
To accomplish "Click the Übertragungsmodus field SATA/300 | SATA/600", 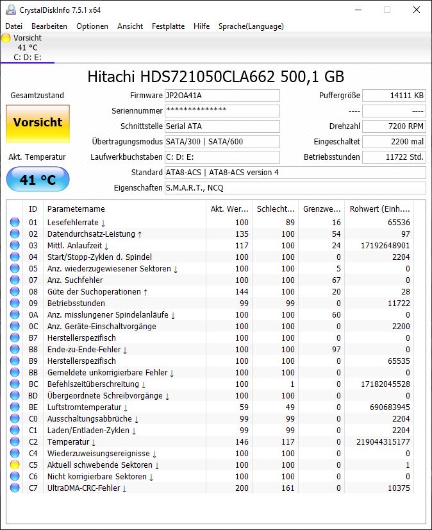I will (222, 142).
